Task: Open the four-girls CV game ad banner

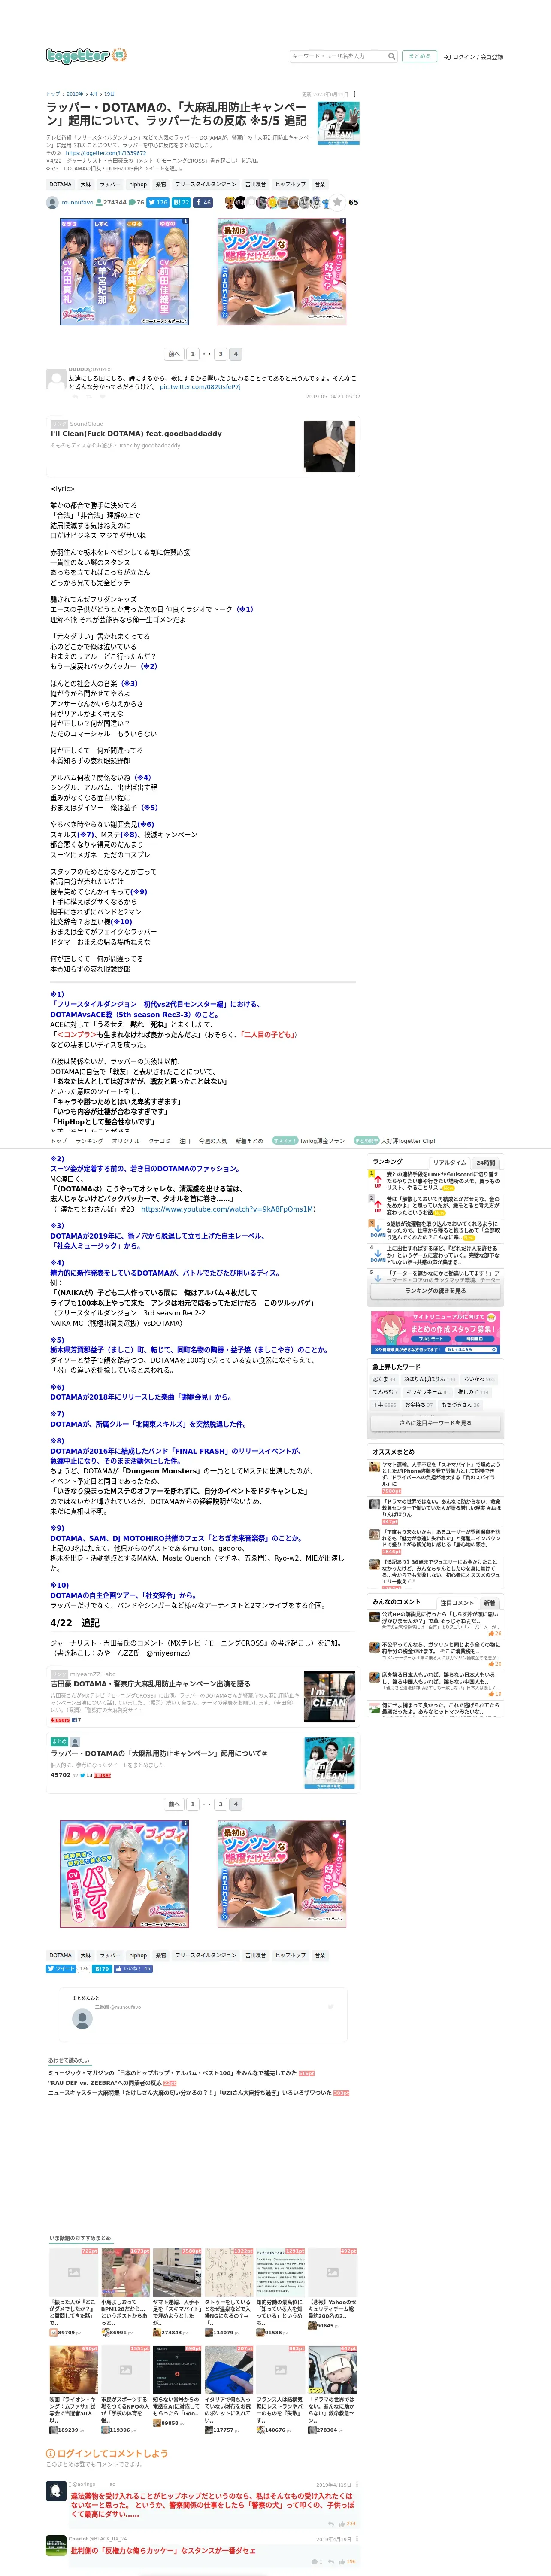Action: tap(124, 272)
